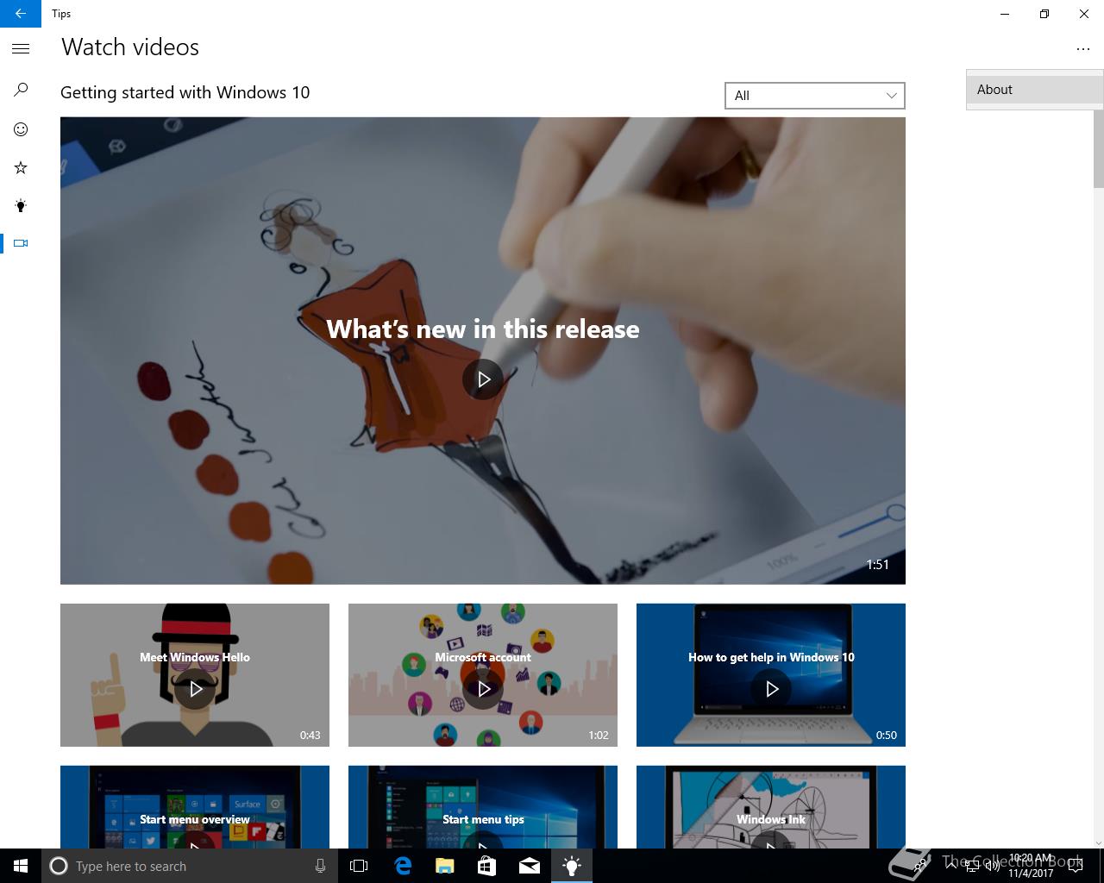The image size is (1104, 883).
Task: Open the search magnifier in sidebar
Action: point(21,90)
